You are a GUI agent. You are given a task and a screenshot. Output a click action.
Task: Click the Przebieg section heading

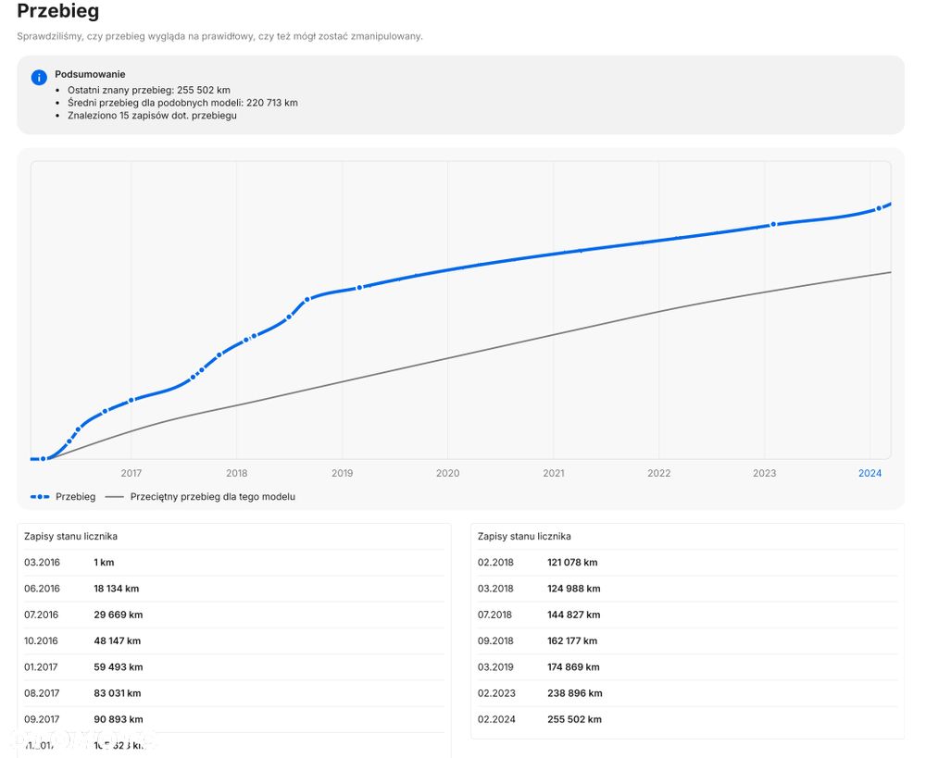(57, 12)
